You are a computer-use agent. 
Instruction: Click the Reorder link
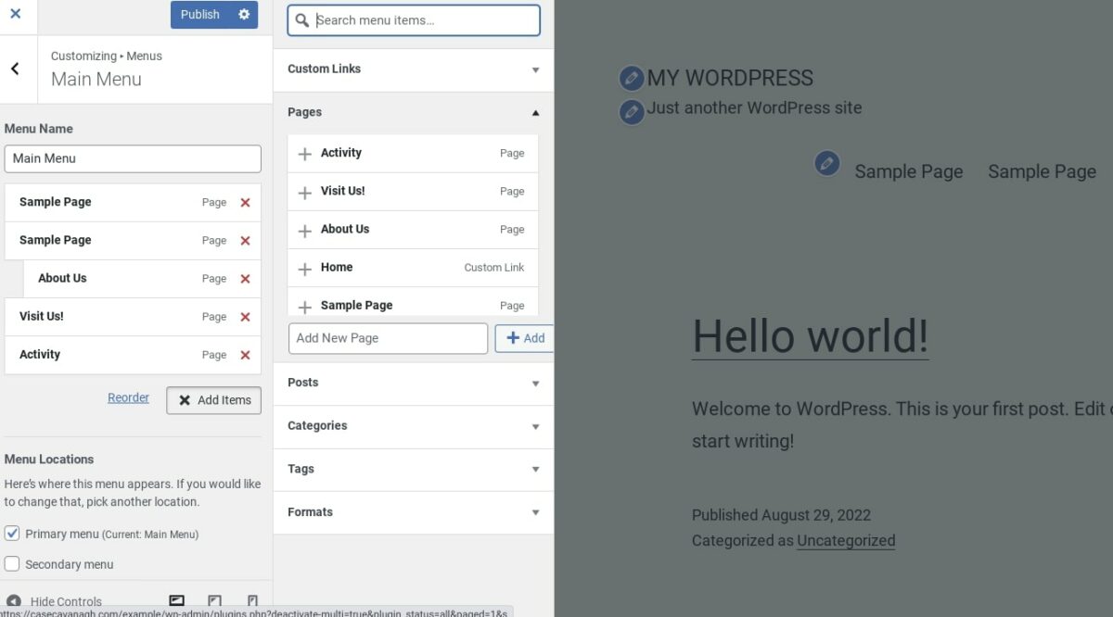coord(128,397)
